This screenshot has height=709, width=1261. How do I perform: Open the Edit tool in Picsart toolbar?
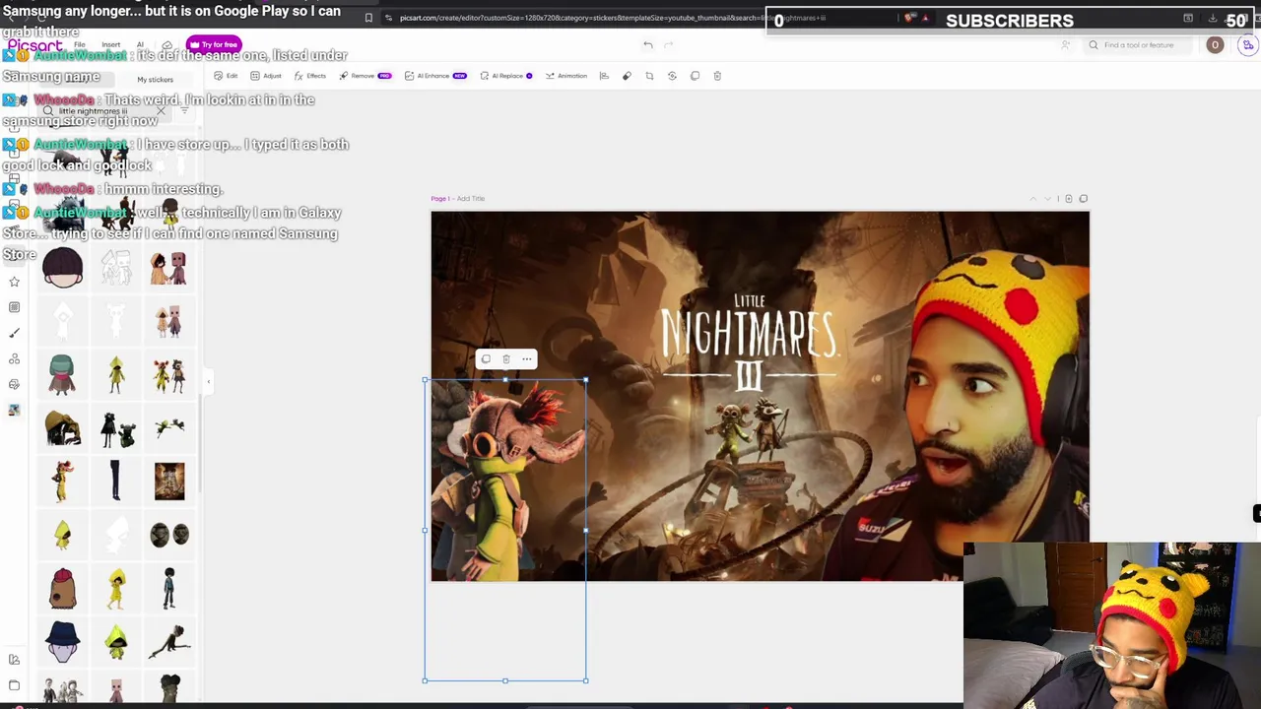[x=226, y=76]
